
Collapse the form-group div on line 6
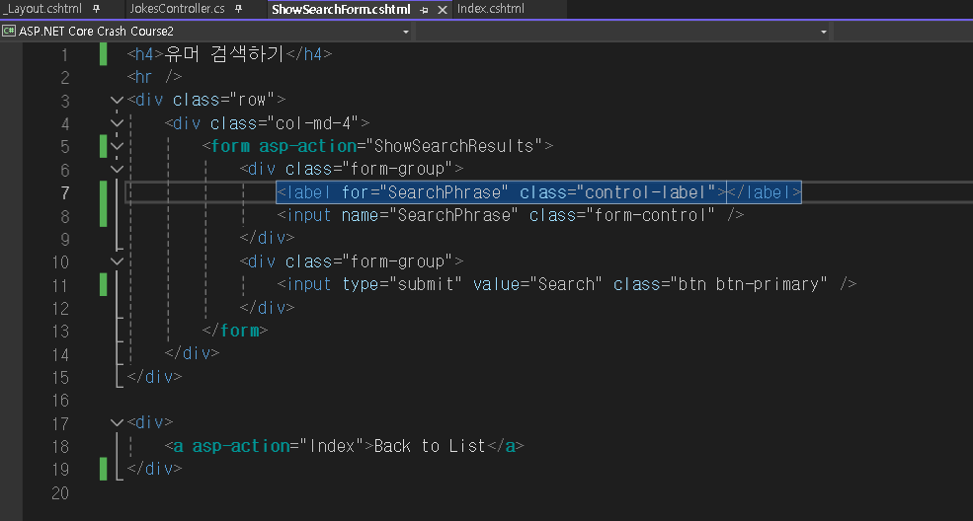point(117,169)
